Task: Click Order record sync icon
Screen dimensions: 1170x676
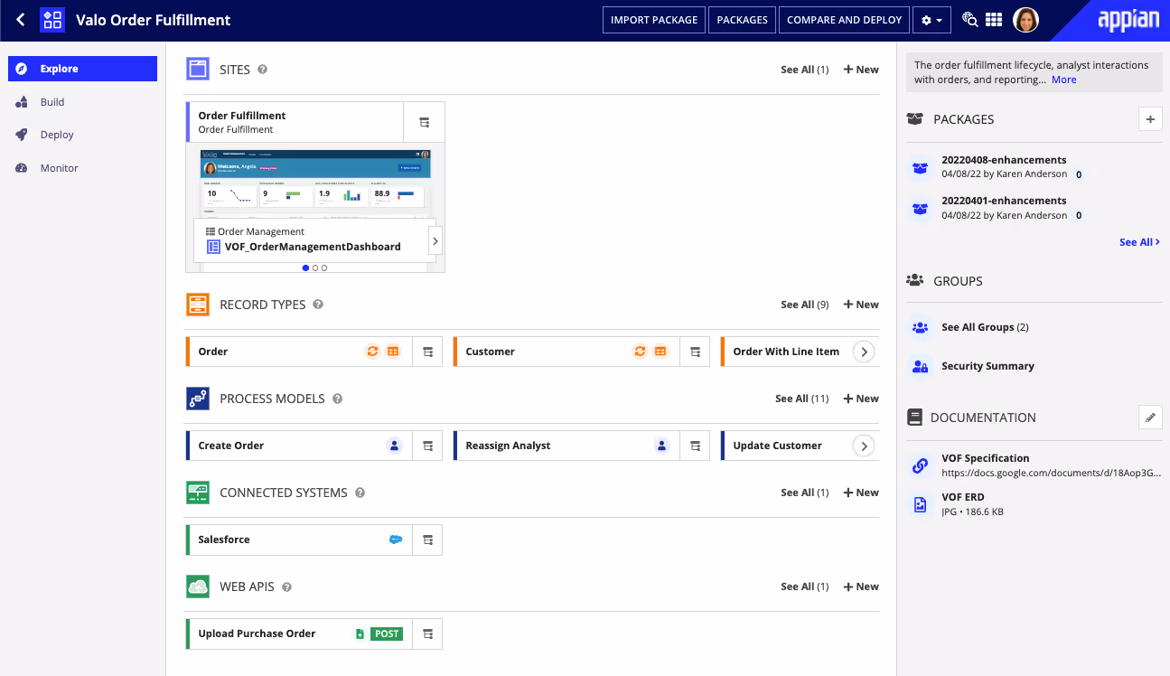Action: coord(372,352)
